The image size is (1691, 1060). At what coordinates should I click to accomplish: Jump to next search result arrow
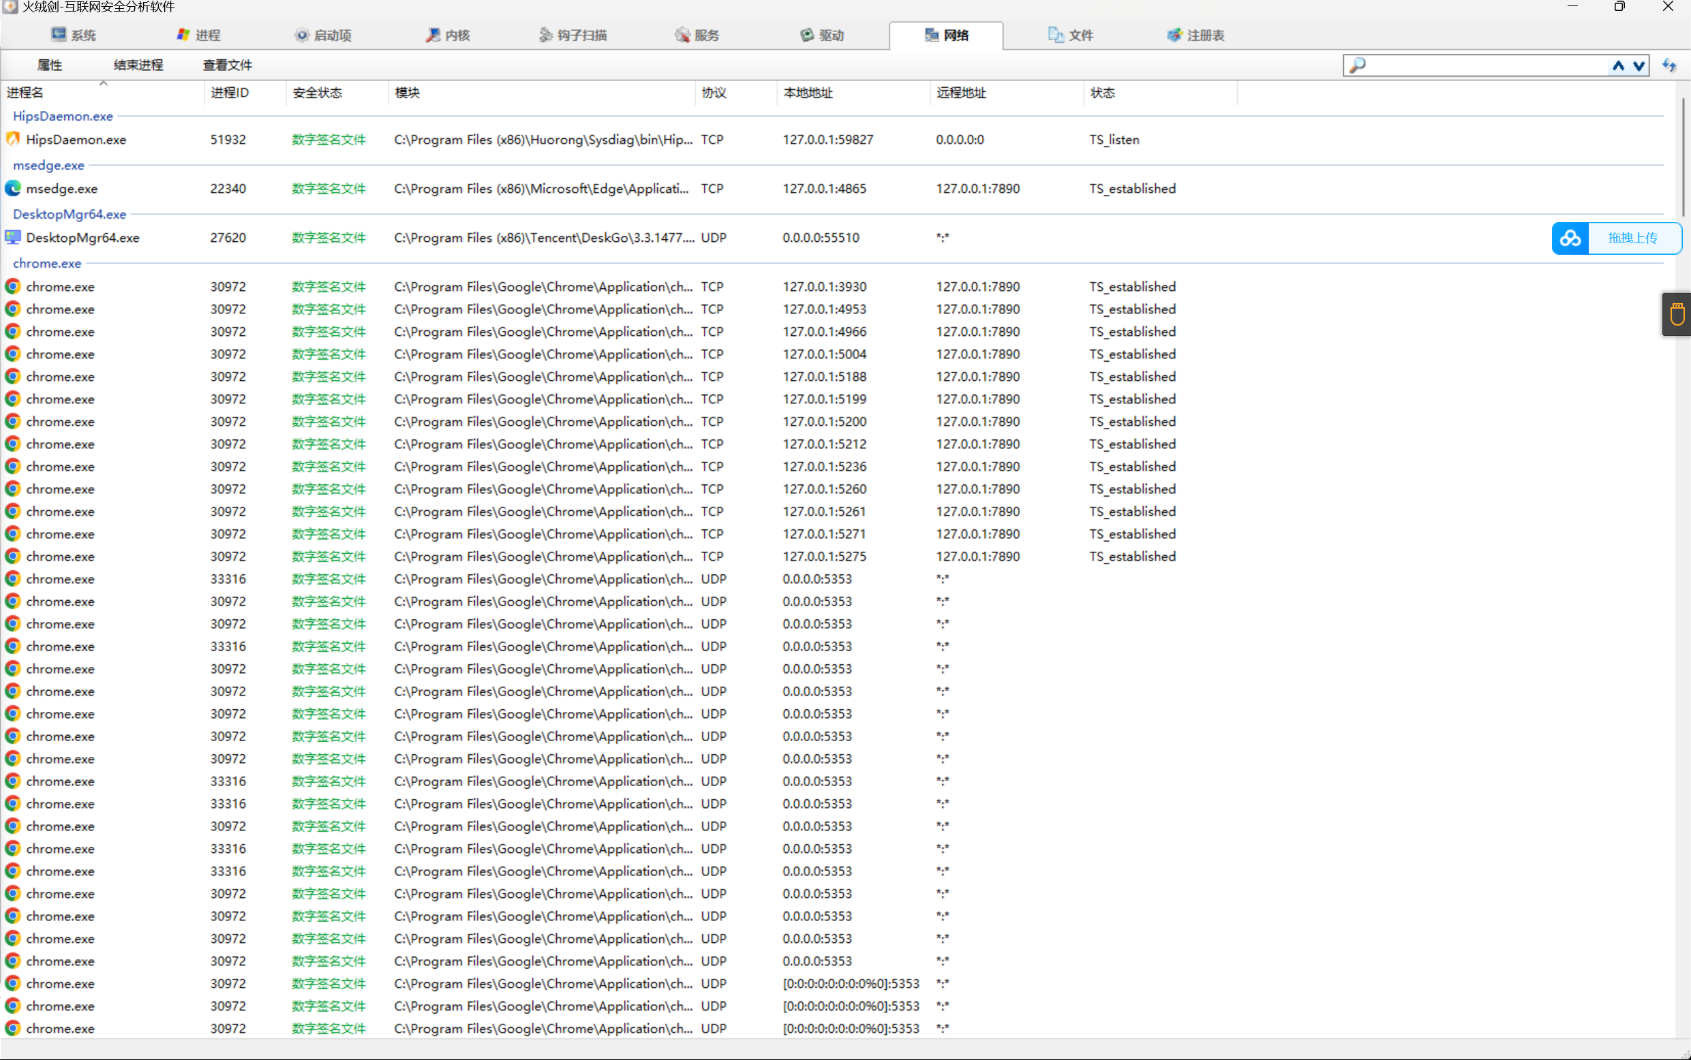click(x=1639, y=65)
